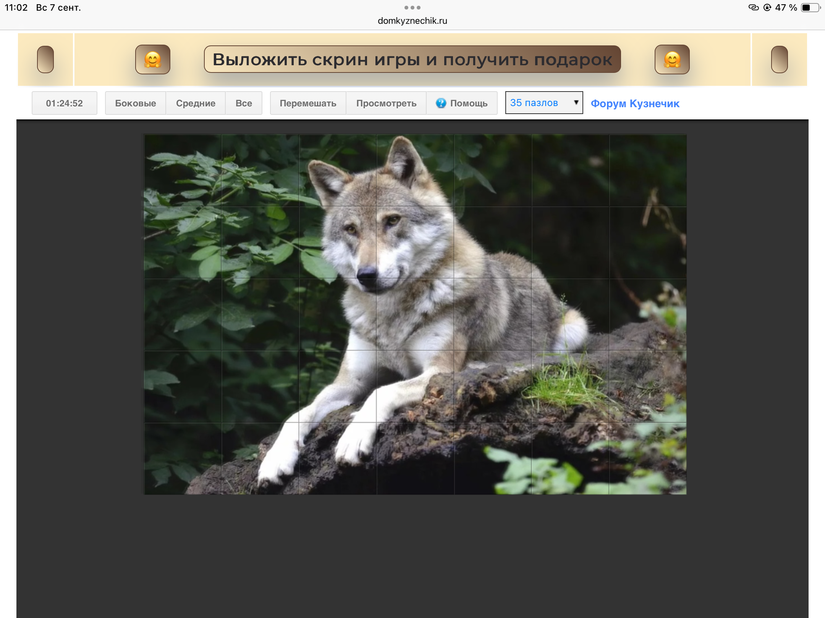
Task: Preview the image with 'Просмотреть'
Action: (x=386, y=103)
